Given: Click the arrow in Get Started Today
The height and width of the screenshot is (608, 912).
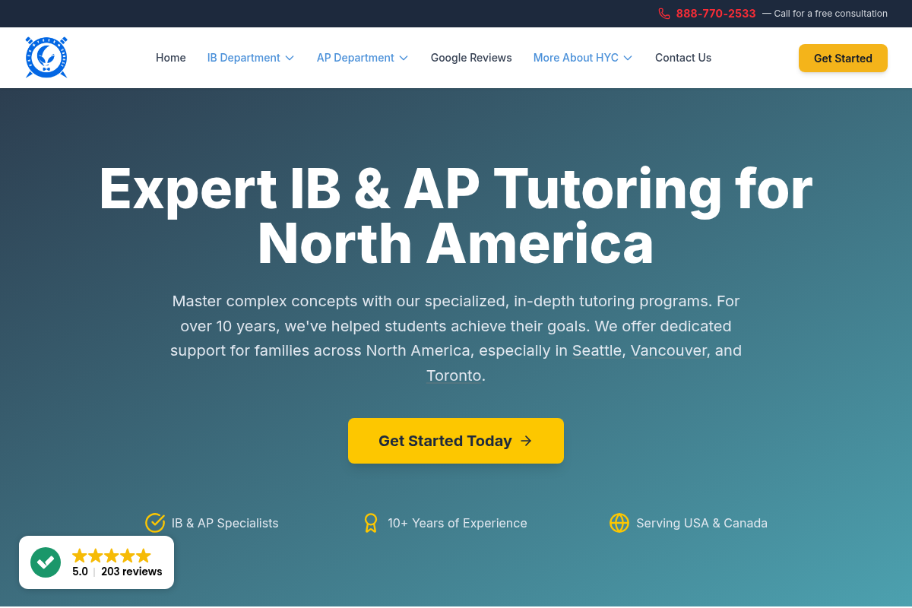Looking at the screenshot, I should pos(526,441).
